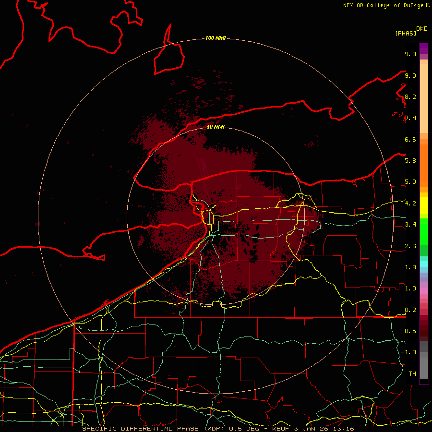Pick the cyan color bar segment beside 1.8
The image size is (432, 432).
point(424,264)
